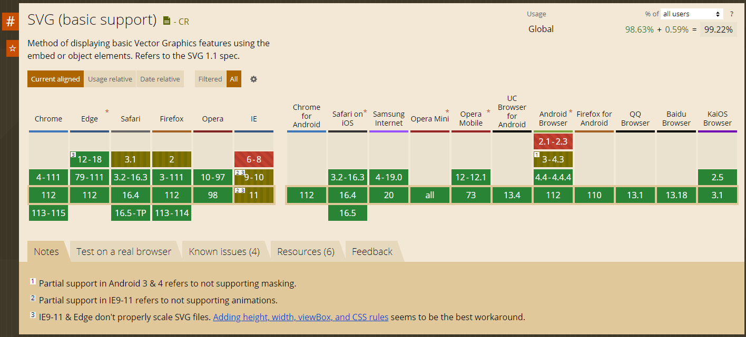The width and height of the screenshot is (746, 337).
Task: Select UC Browser 13.4 cell
Action: pyautogui.click(x=512, y=195)
